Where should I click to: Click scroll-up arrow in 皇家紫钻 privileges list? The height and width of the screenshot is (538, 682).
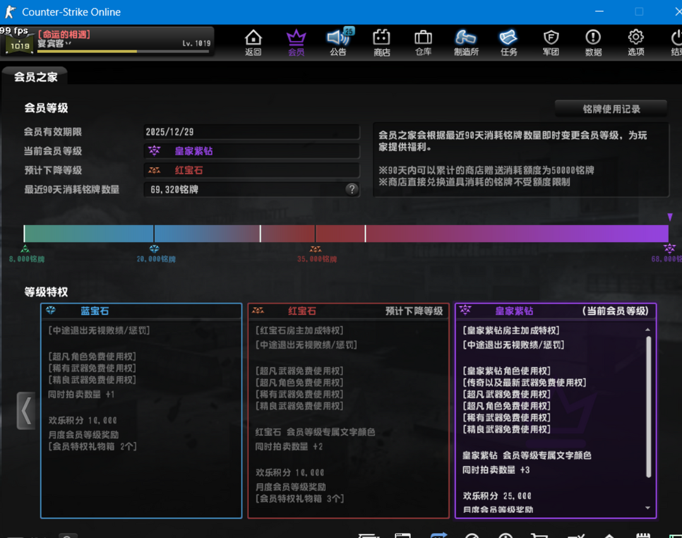(647, 330)
